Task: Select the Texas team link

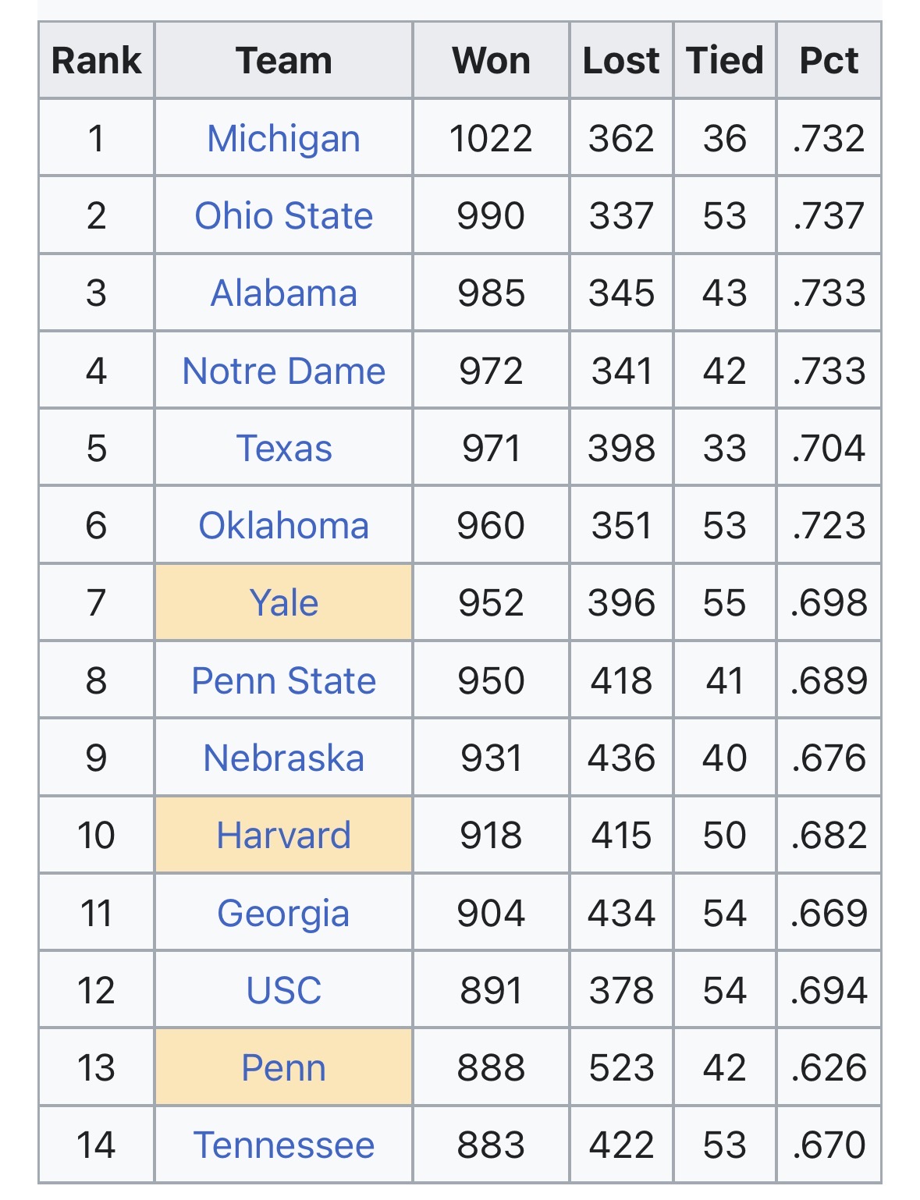Action: tap(283, 449)
